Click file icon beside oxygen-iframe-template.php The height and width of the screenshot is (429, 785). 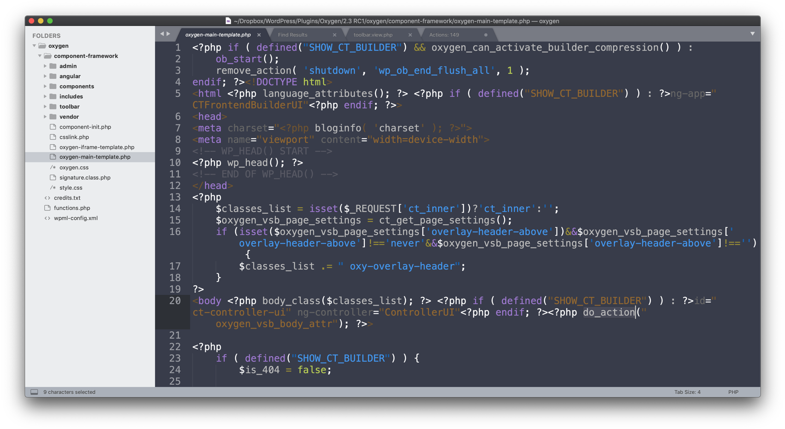click(x=53, y=147)
